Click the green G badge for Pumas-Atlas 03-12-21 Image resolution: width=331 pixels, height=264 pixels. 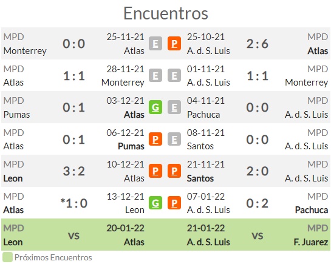point(155,107)
